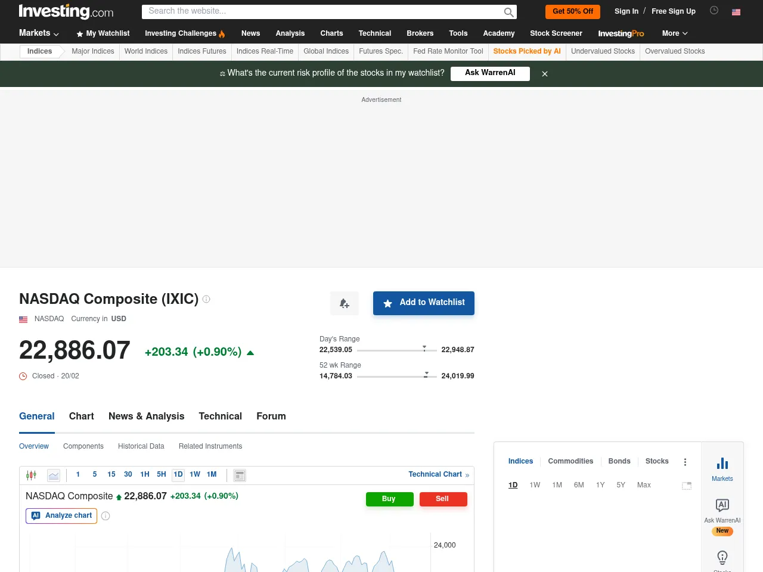The height and width of the screenshot is (572, 763).
Task: Select the candlestick chart type icon
Action: (30, 475)
